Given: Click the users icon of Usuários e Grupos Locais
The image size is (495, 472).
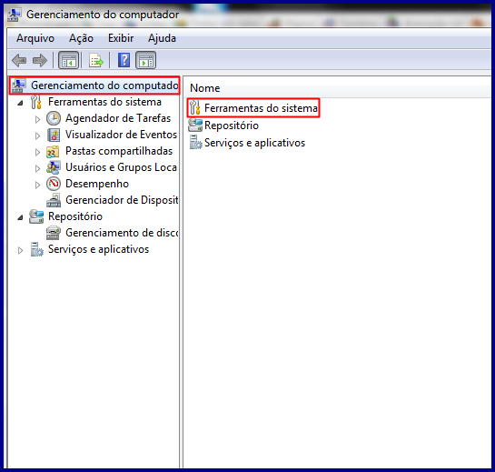Looking at the screenshot, I should 54,167.
